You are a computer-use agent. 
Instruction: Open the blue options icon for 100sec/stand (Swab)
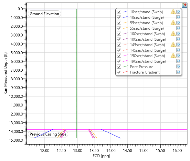[178, 34]
